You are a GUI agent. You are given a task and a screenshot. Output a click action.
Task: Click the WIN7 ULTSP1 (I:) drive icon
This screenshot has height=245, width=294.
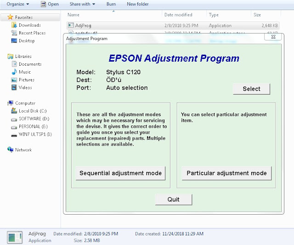point(14,135)
